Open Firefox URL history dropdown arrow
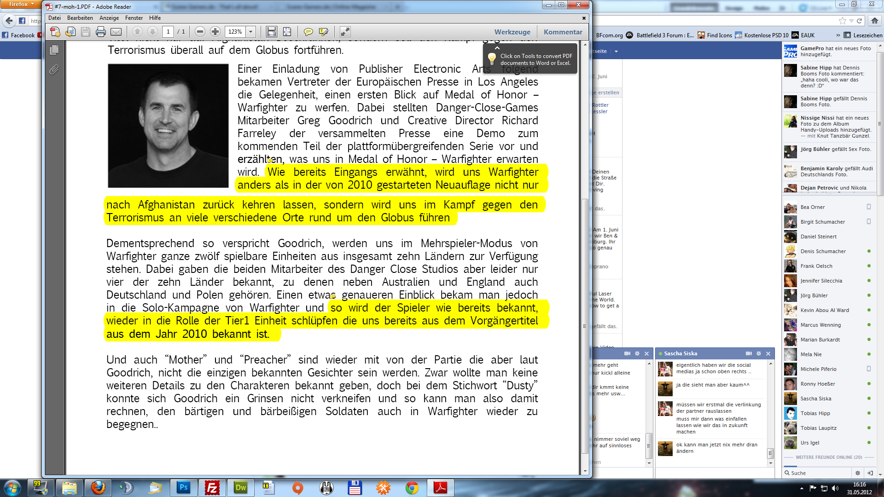Image resolution: width=884 pixels, height=497 pixels. [852, 21]
